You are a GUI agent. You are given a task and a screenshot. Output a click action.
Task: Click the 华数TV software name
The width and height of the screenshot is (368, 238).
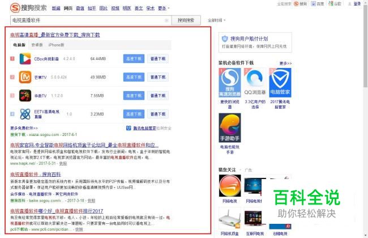click(40, 96)
